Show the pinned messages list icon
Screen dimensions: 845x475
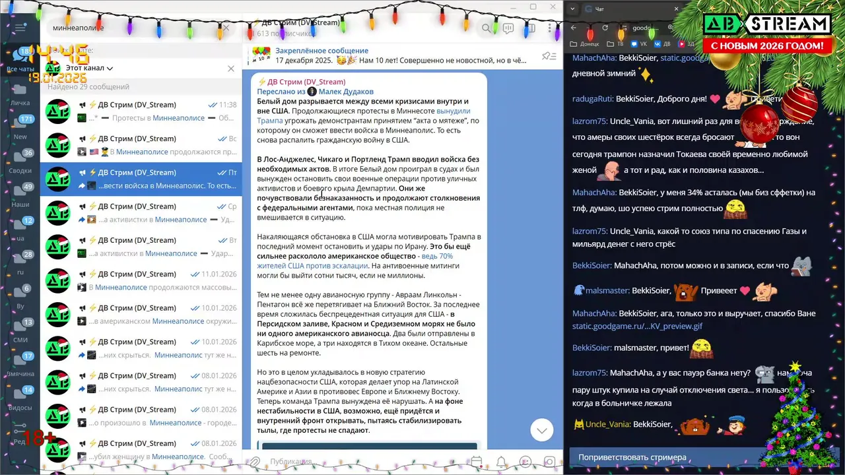[549, 56]
